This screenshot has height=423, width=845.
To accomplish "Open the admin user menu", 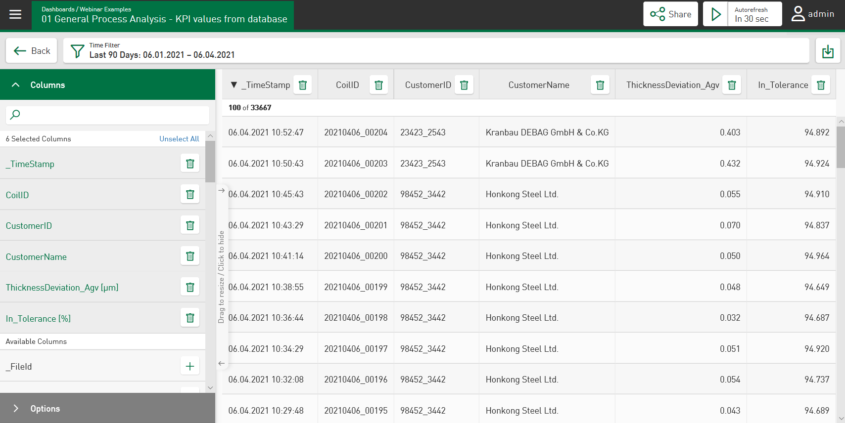I will pyautogui.click(x=813, y=14).
